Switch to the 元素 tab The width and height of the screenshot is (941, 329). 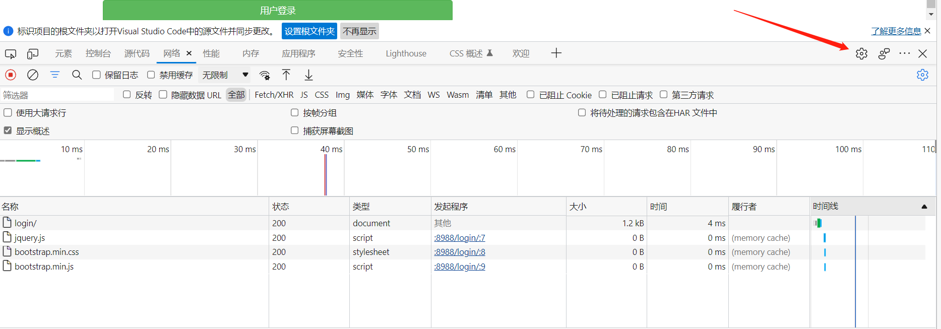[64, 53]
